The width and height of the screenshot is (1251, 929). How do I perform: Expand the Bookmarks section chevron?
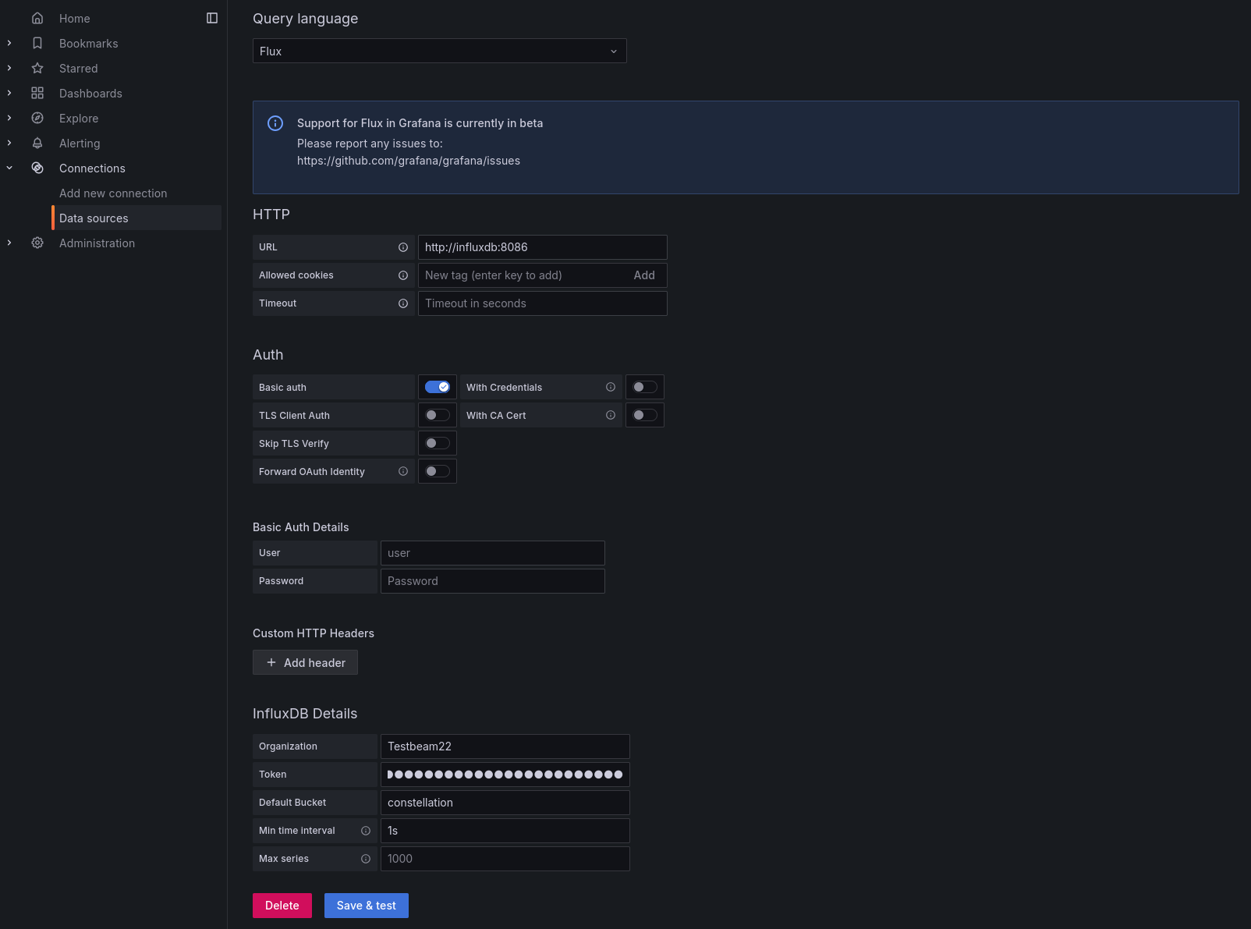pyautogui.click(x=9, y=43)
